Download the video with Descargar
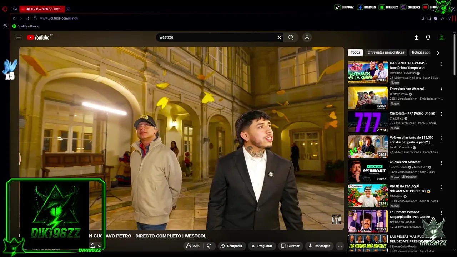Image resolution: width=457 pixels, height=257 pixels. pos(319,246)
